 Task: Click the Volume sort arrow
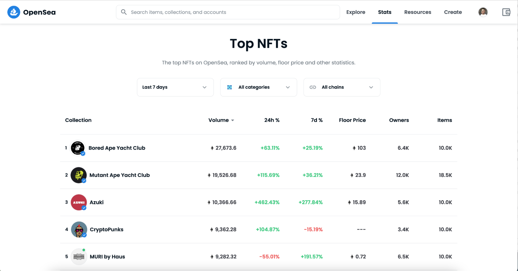pos(233,121)
